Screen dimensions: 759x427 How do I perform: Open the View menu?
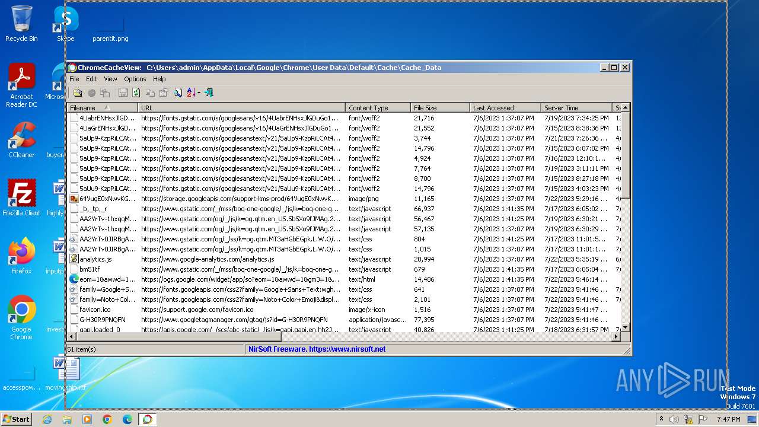(x=110, y=79)
